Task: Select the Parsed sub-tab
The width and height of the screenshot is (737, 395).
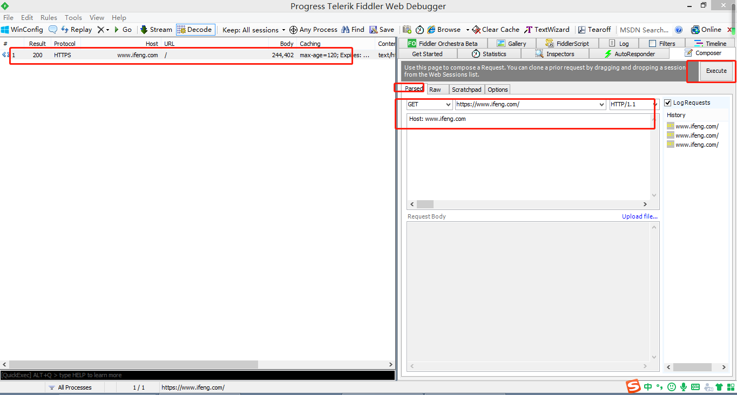Action: pos(414,88)
